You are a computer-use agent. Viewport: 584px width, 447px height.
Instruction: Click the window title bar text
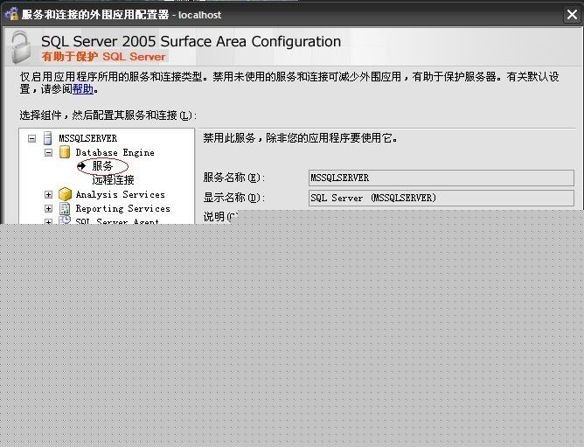(x=122, y=15)
